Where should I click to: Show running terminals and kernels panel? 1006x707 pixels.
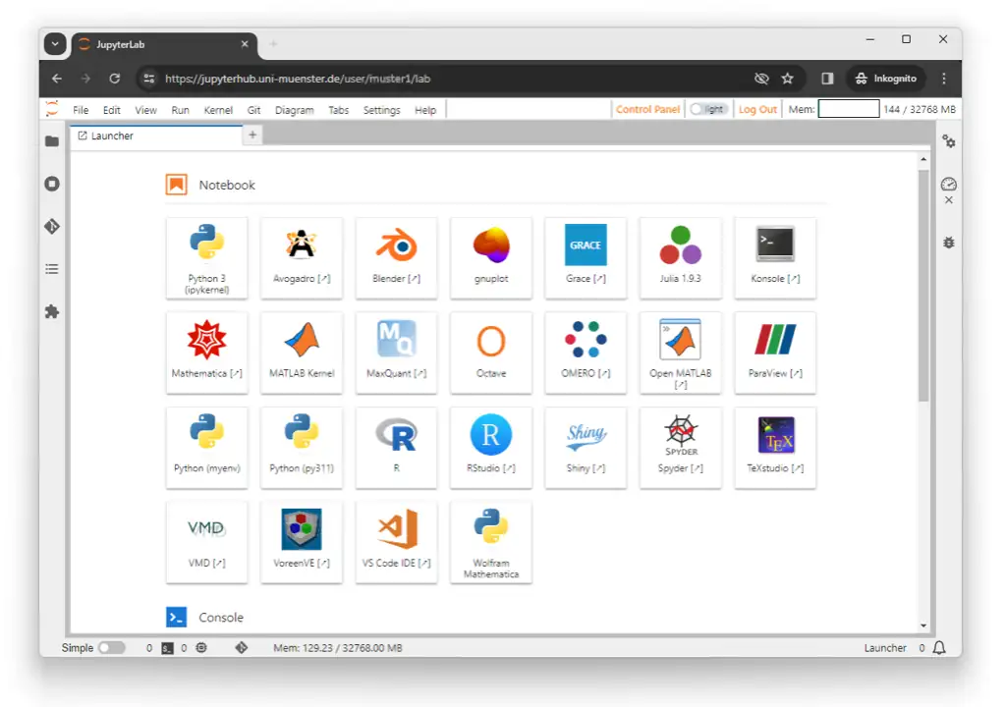[x=51, y=184]
